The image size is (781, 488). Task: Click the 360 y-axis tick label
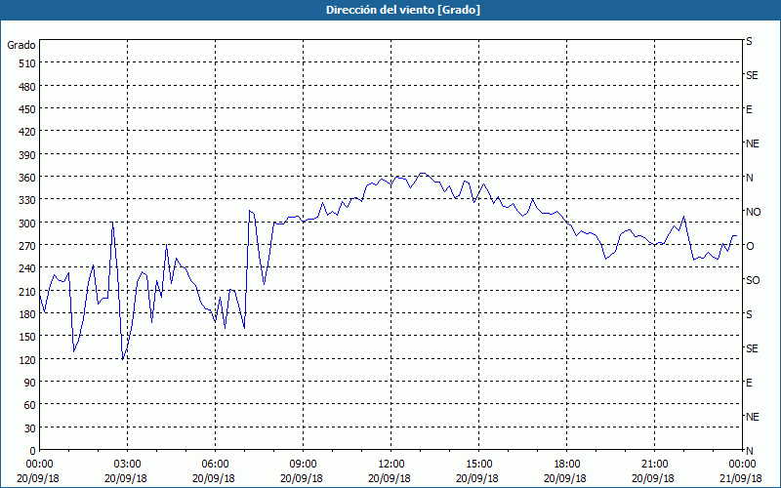click(x=27, y=178)
